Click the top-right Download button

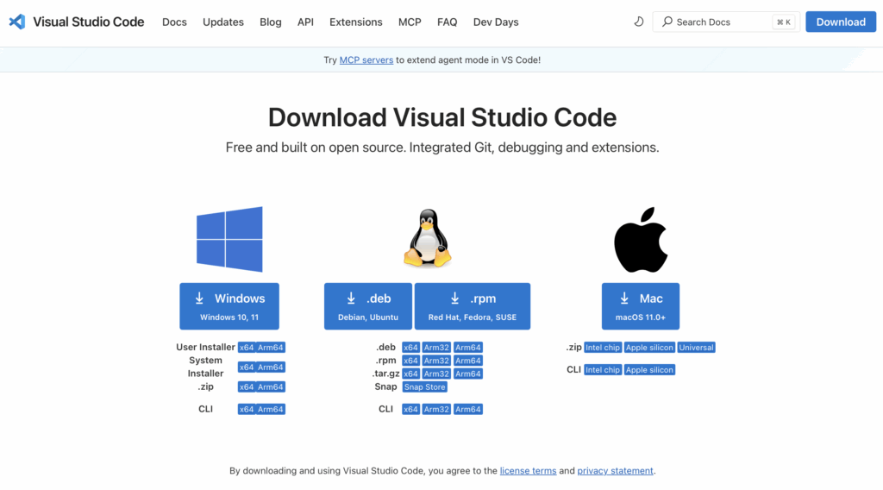click(841, 22)
